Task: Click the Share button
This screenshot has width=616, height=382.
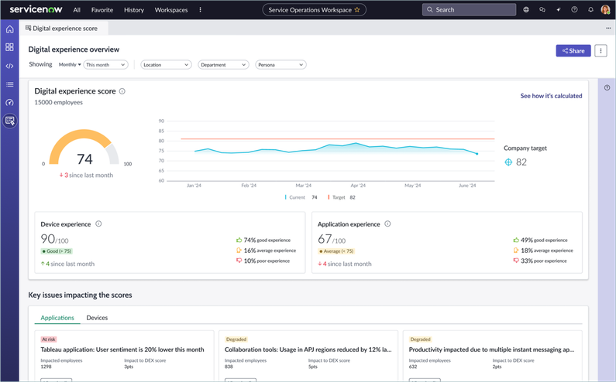Action: tap(573, 50)
